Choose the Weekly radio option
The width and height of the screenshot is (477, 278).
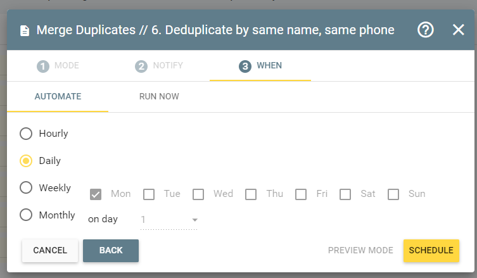point(26,187)
